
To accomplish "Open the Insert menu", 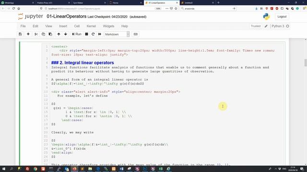I will coord(63,26).
